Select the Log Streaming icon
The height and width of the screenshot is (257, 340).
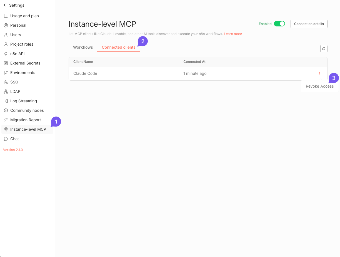[5, 101]
